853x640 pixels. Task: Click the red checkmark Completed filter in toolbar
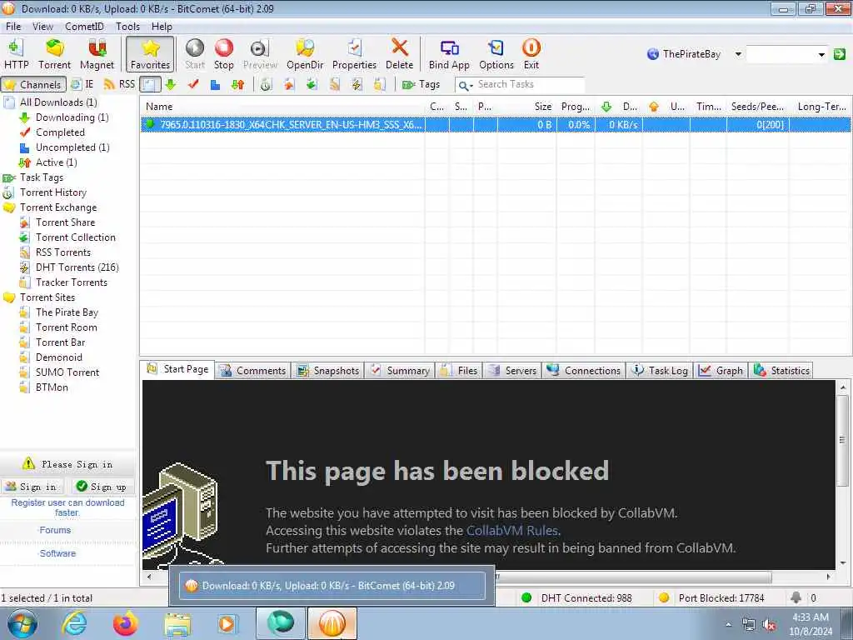193,84
